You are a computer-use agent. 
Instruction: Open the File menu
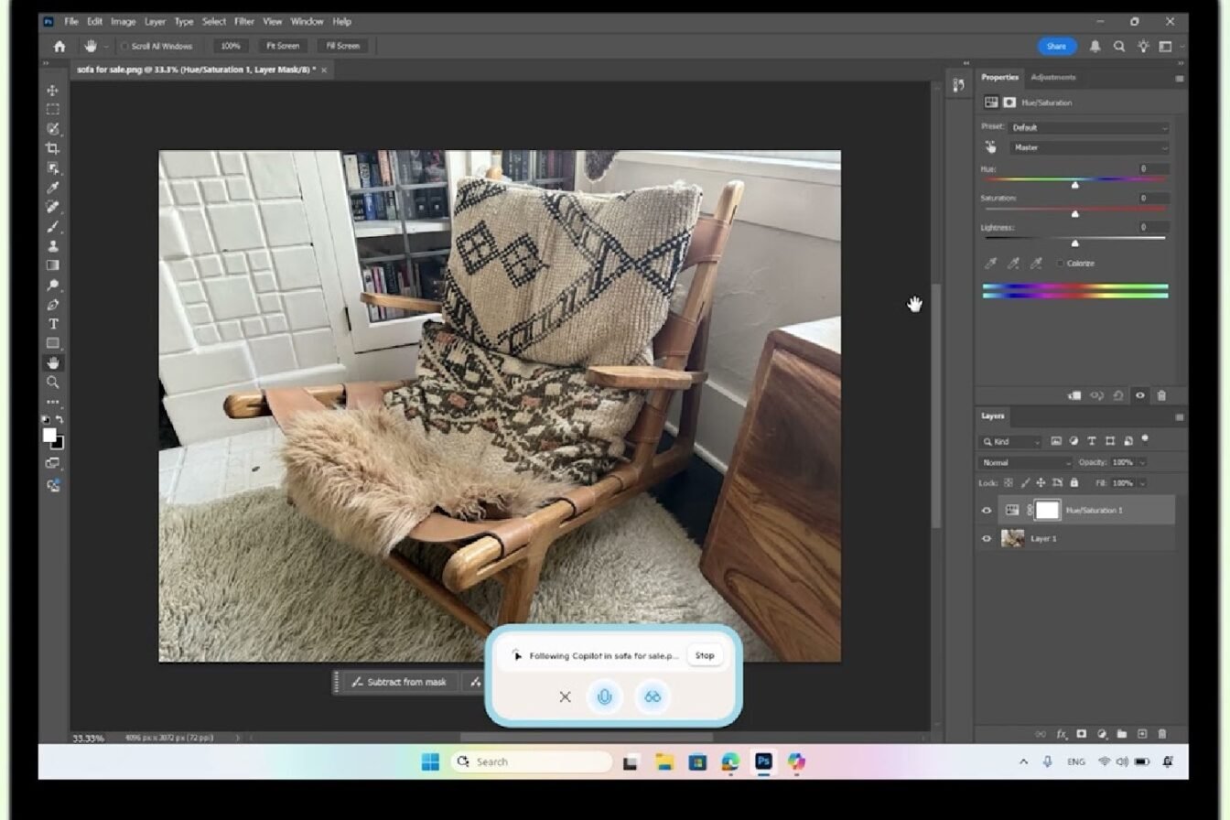71,21
